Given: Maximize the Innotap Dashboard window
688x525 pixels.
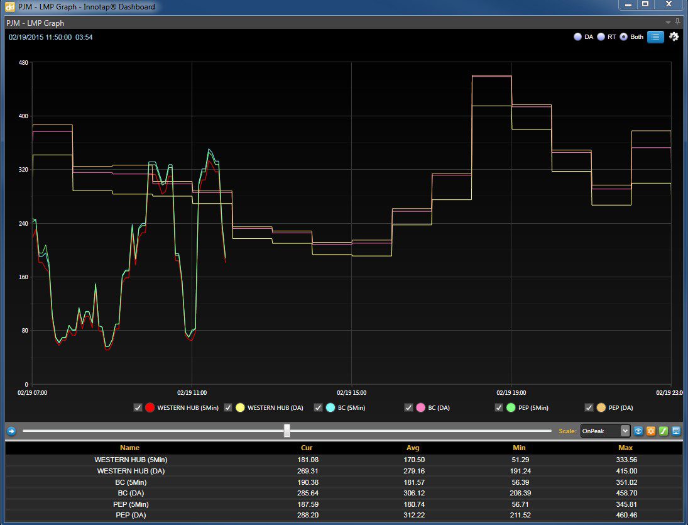Looking at the screenshot, I should 645,4.
